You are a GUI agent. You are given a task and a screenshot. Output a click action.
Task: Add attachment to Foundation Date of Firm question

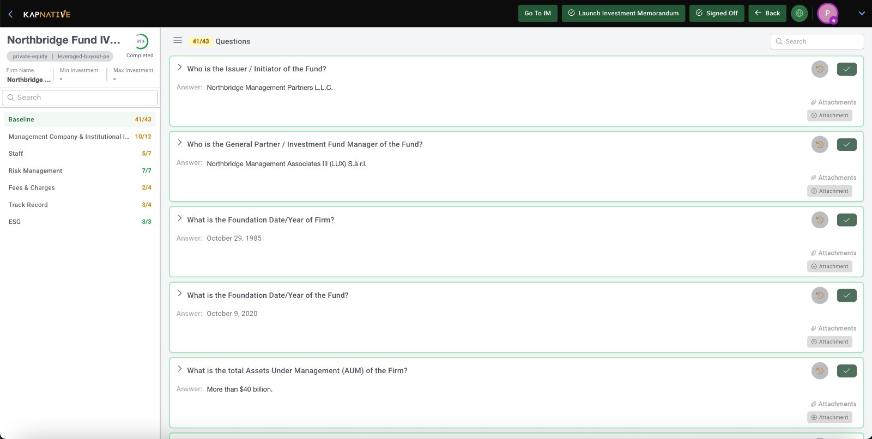(x=829, y=266)
